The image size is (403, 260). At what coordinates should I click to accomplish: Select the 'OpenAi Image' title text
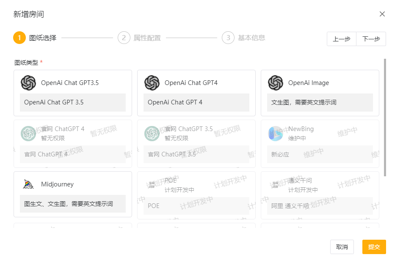point(309,82)
